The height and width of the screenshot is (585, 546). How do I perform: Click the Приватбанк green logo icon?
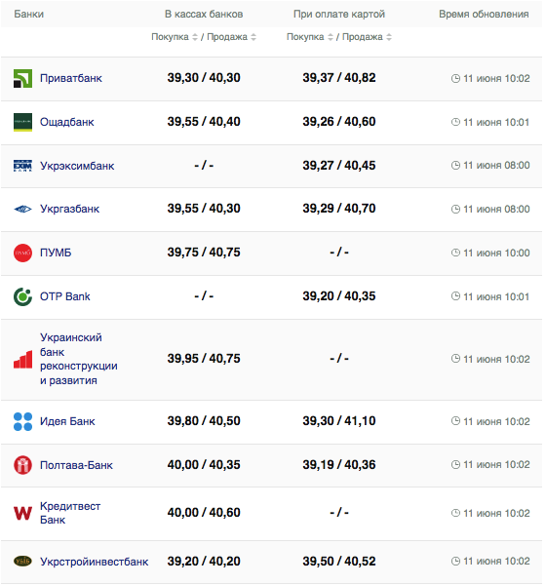click(x=22, y=78)
